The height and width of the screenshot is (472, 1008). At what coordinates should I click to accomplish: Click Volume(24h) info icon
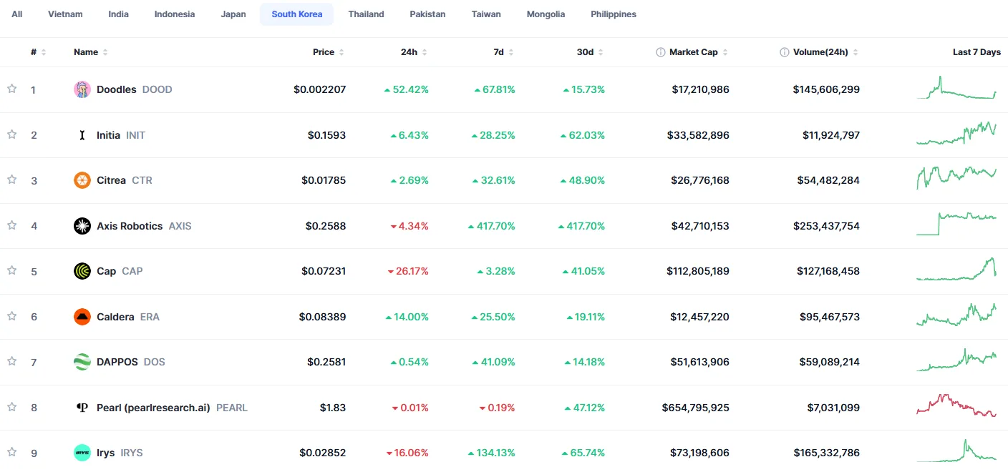785,52
